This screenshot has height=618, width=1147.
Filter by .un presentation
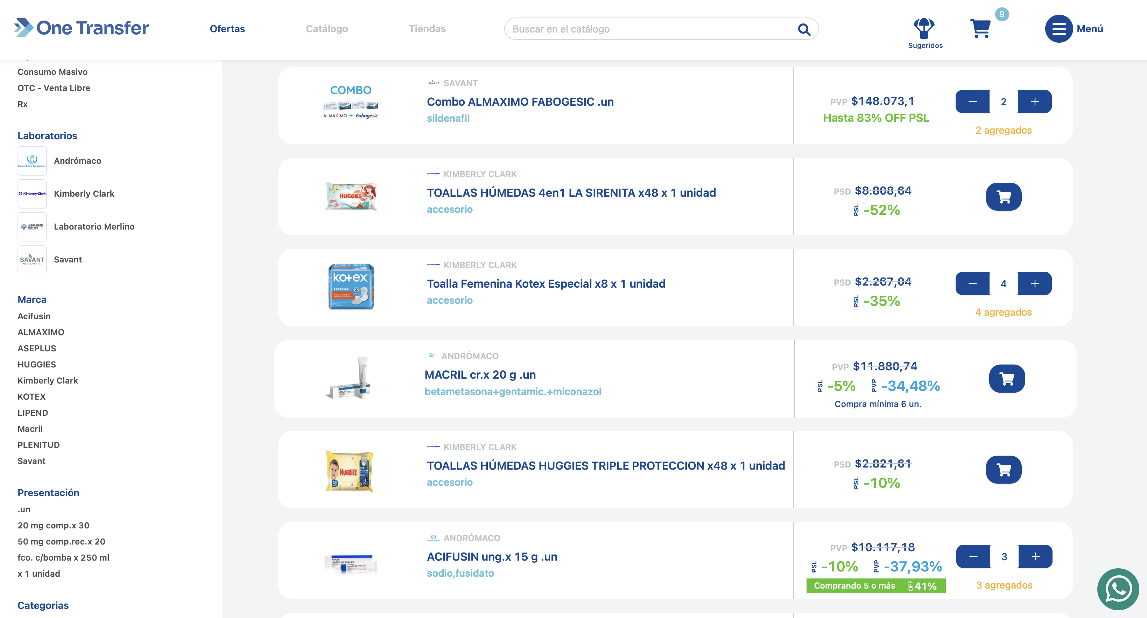click(24, 510)
